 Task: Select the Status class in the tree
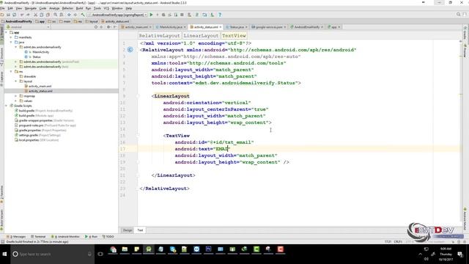click(x=37, y=57)
